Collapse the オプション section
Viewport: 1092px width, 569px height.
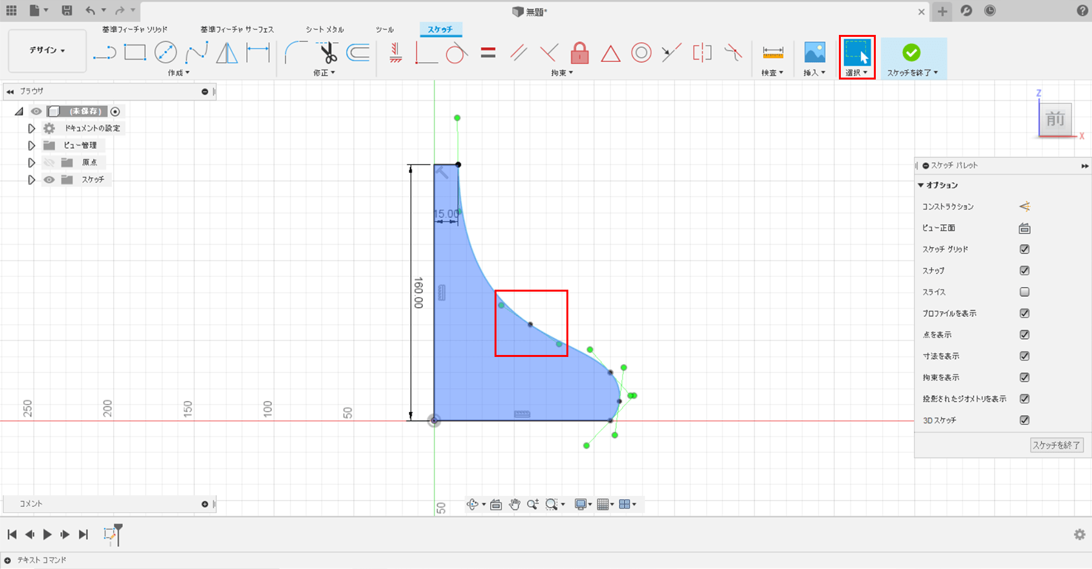click(x=920, y=186)
